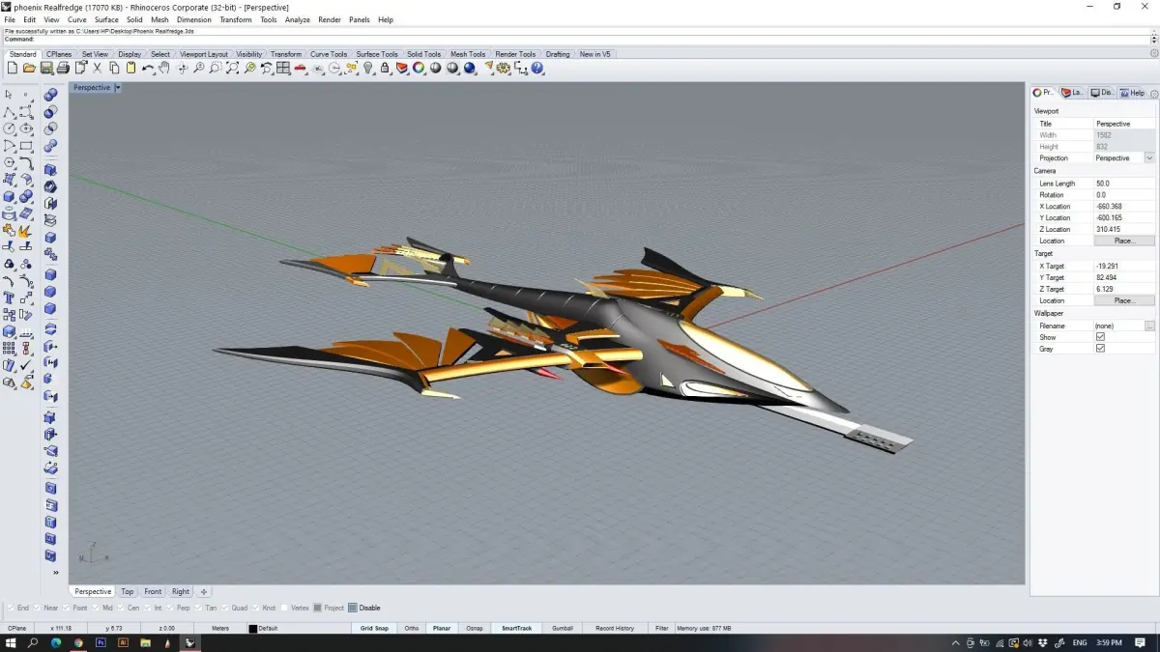
Task: Toggle the Point osnap checkbox
Action: coord(66,608)
